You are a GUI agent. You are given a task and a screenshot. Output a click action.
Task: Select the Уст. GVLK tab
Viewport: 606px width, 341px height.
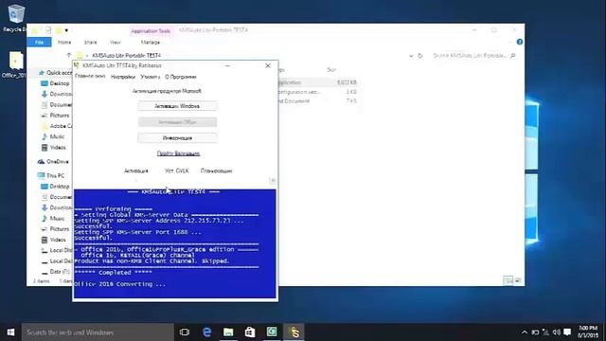(x=177, y=170)
